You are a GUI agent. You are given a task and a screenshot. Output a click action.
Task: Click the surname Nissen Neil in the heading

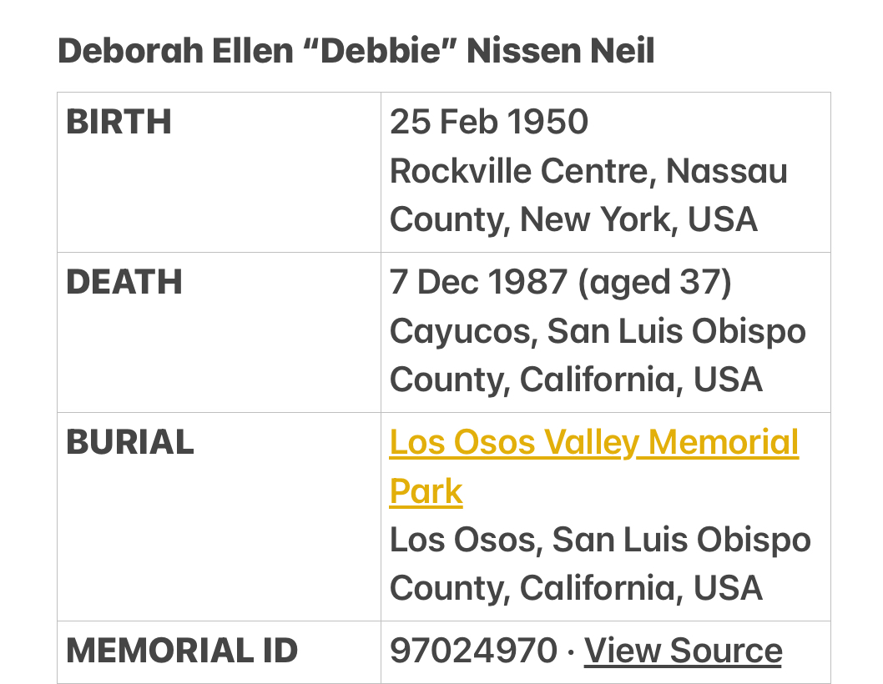tap(561, 51)
